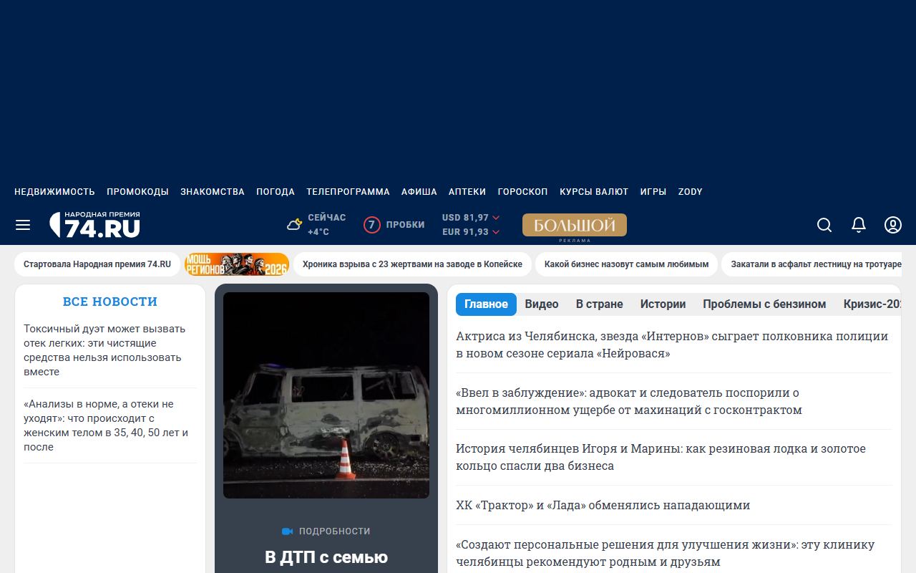Open the site search
Viewport: 916px width, 573px height.
pos(824,225)
